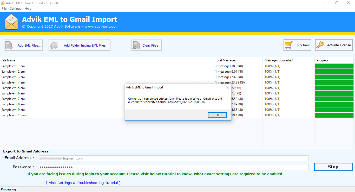The width and height of the screenshot is (355, 192).
Task: Stop the conversion process
Action: 333,167
